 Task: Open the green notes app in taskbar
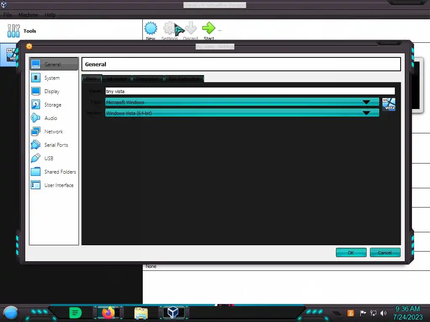[76, 313]
